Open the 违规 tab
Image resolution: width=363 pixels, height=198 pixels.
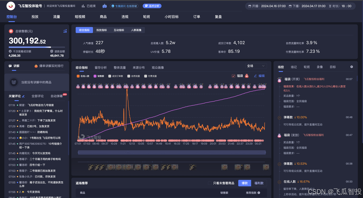click(125, 17)
